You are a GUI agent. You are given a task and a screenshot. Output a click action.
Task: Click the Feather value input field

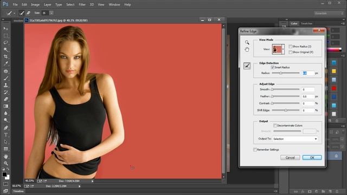(x=308, y=96)
